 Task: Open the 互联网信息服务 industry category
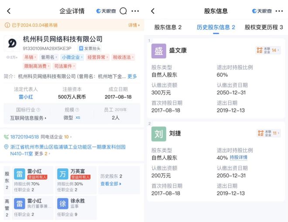(x=28, y=118)
